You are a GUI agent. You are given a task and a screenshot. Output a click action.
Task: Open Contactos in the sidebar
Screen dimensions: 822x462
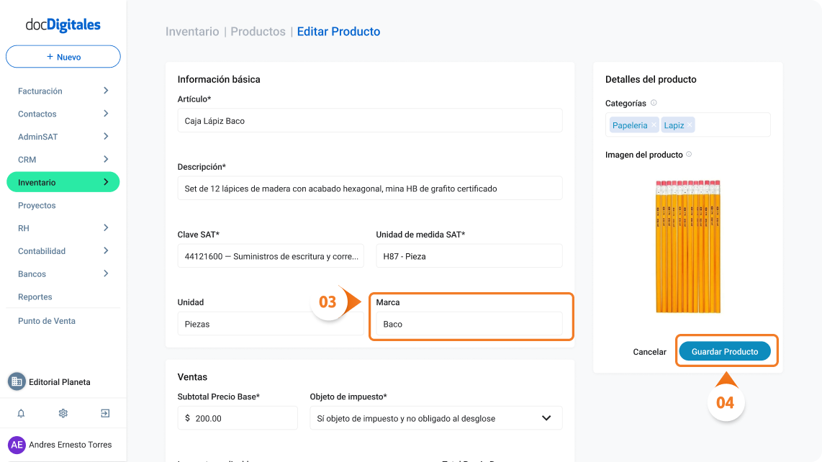click(x=37, y=114)
